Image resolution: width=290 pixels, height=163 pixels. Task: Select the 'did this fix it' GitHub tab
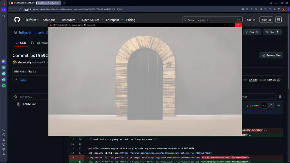click(48, 3)
